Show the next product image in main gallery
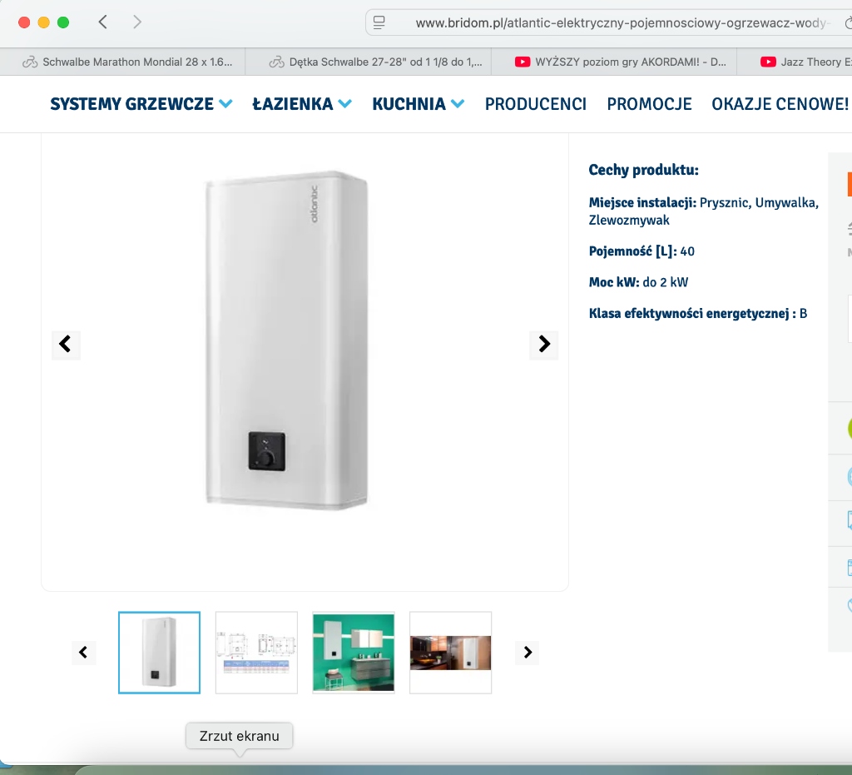The width and height of the screenshot is (852, 775). pyautogui.click(x=544, y=344)
